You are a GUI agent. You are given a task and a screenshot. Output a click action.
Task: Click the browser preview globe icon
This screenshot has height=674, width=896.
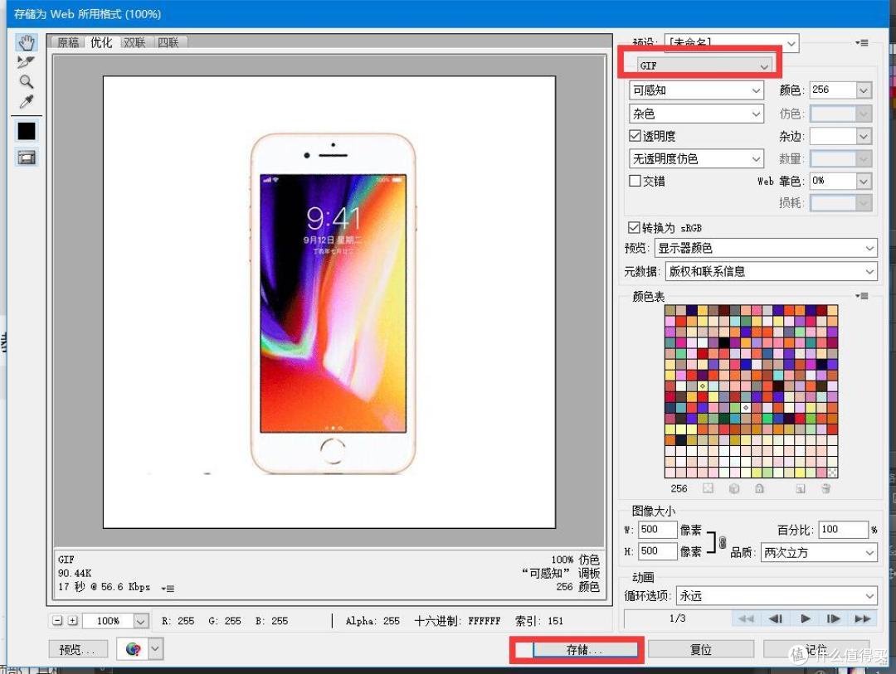click(133, 649)
